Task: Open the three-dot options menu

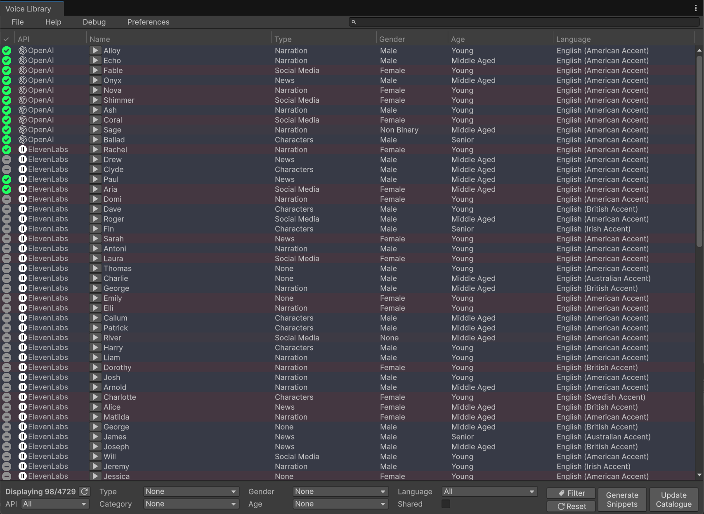Action: [x=696, y=8]
